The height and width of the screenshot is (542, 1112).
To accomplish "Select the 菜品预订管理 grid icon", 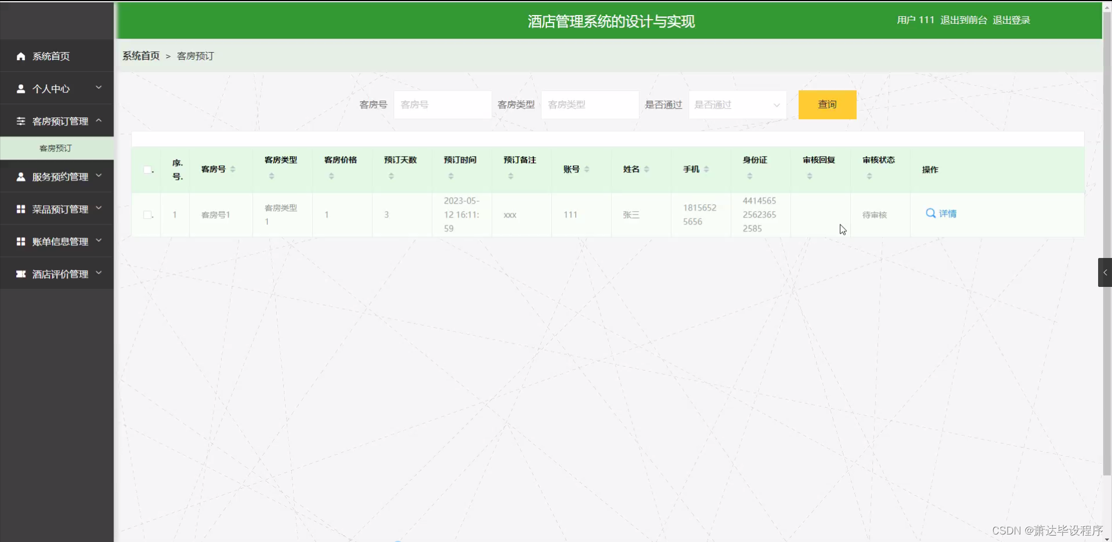I will [21, 209].
